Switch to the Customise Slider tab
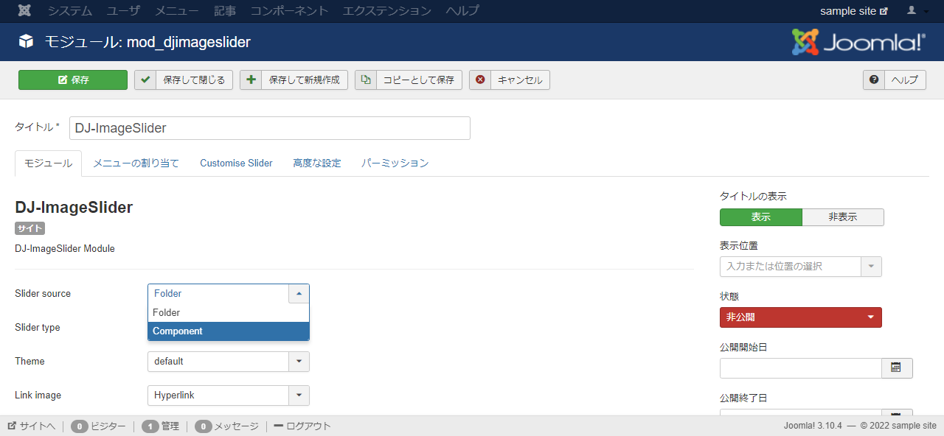Image resolution: width=944 pixels, height=436 pixels. point(236,163)
